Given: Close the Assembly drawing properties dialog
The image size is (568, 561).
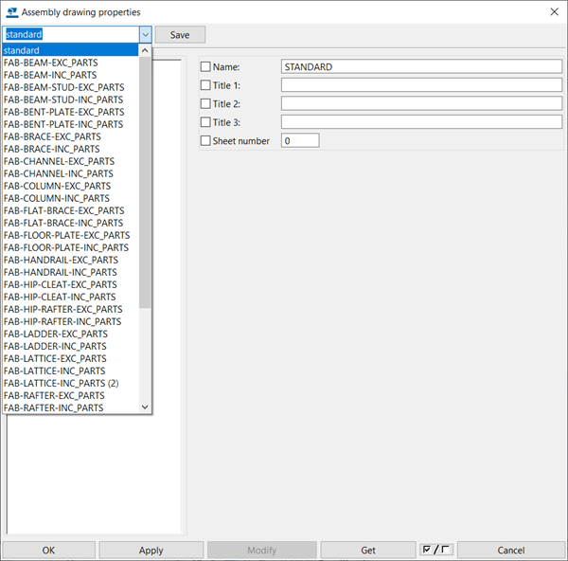Looking at the screenshot, I should tap(552, 11).
